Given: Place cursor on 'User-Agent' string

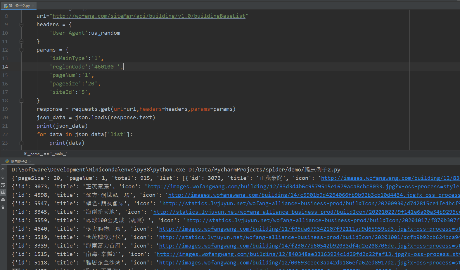Looking at the screenshot, I should click(x=69, y=33).
